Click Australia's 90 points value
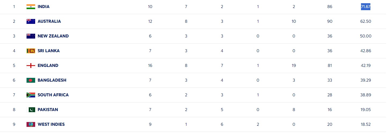 coord(330,21)
